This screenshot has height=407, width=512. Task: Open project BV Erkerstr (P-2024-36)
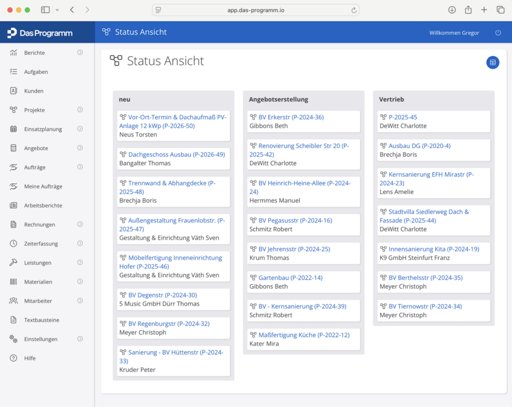point(291,117)
